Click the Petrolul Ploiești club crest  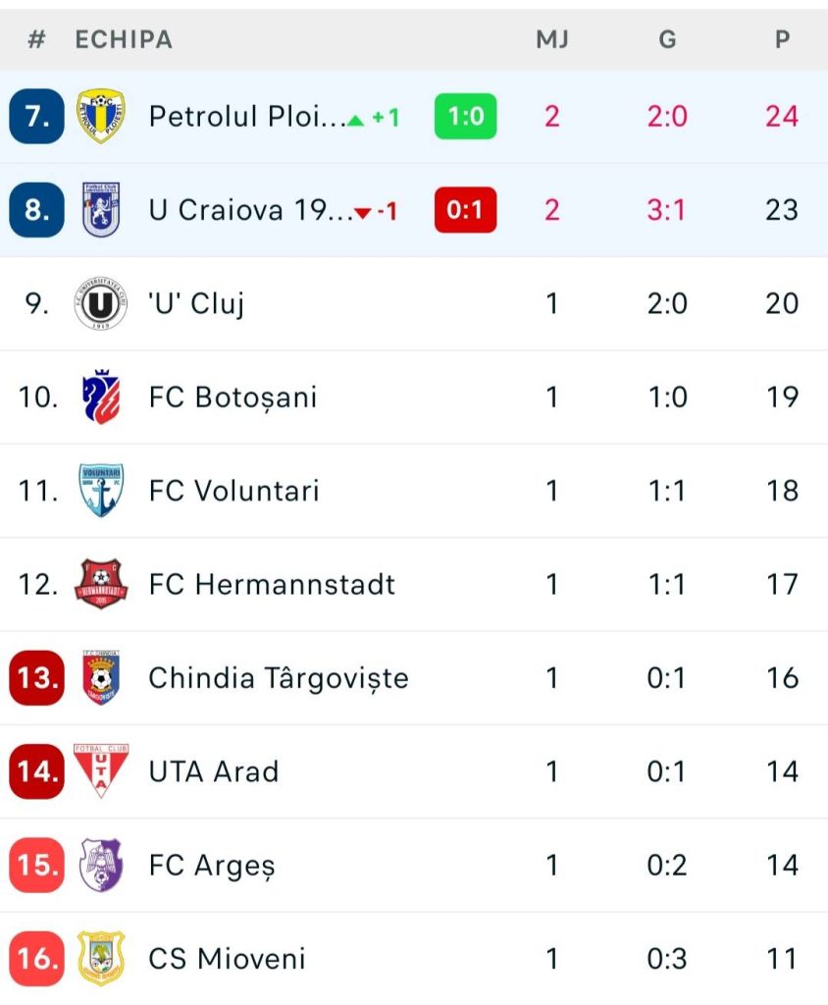101,117
